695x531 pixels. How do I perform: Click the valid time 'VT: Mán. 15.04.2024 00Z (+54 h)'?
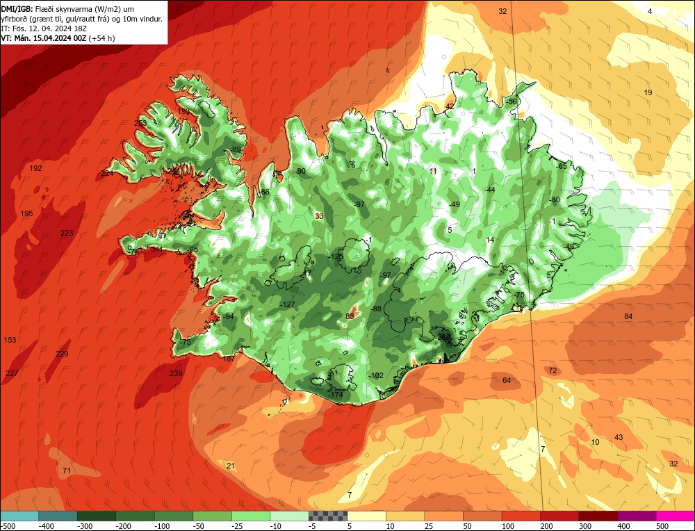click(58, 38)
